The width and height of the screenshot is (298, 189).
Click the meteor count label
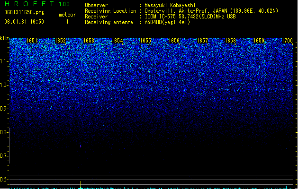coord(67,15)
